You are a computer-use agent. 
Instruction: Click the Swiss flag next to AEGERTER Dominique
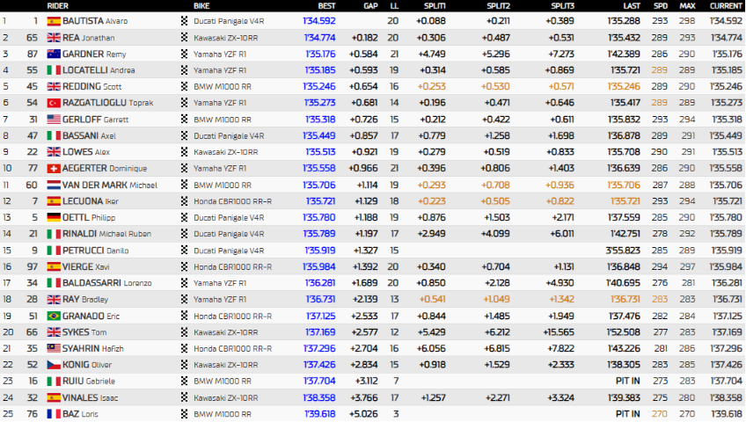(54, 168)
